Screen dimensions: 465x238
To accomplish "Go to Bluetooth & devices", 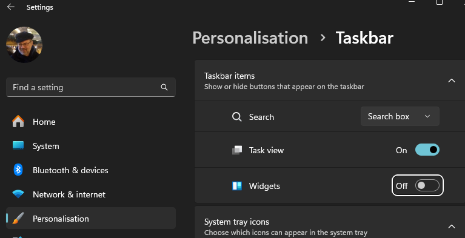I will [91, 170].
